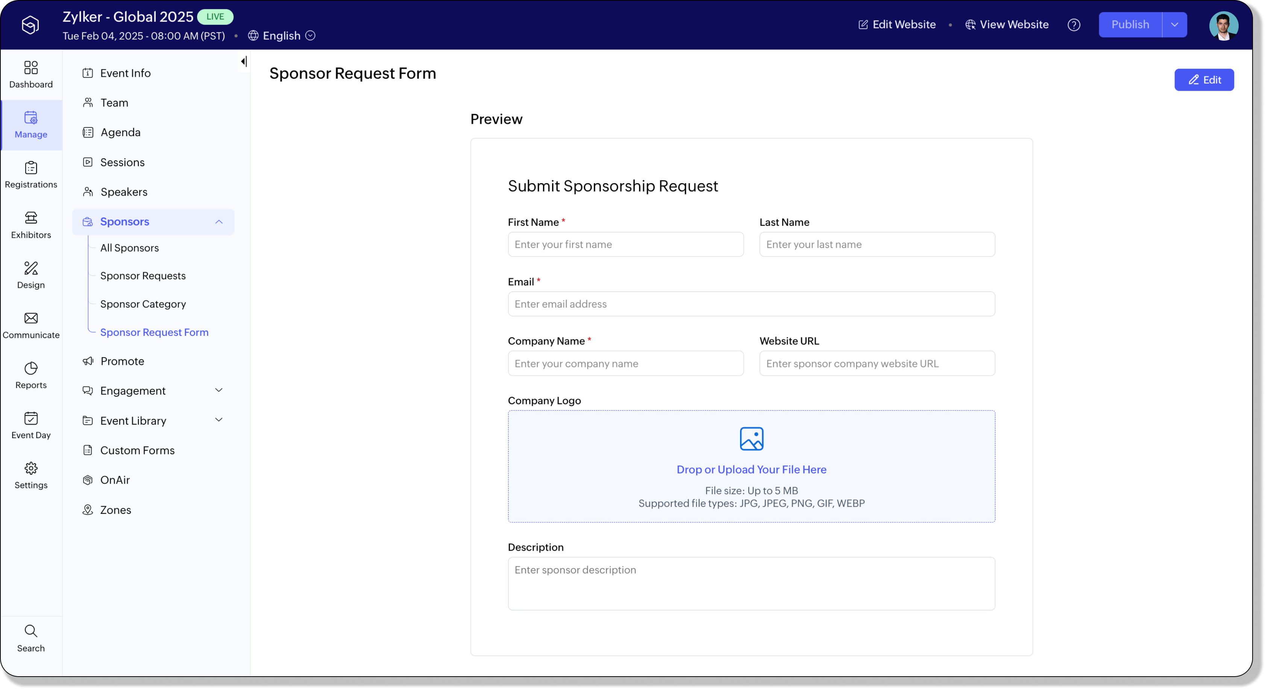Viewport: 1265px width, 689px height.
Task: Select Sponsor Requests submenu item
Action: pyautogui.click(x=143, y=276)
